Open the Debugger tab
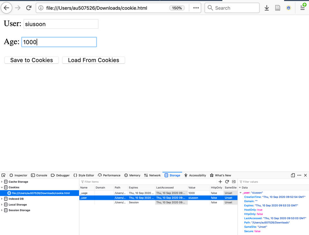The image size is (309, 235). pyautogui.click(x=60, y=175)
